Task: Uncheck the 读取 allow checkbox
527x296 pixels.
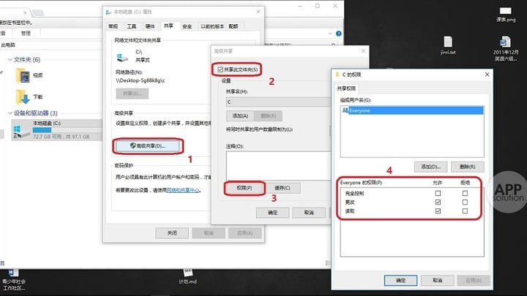Action: coord(438,211)
